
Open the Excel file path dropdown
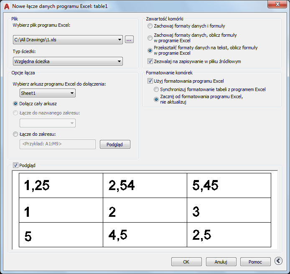(68, 40)
